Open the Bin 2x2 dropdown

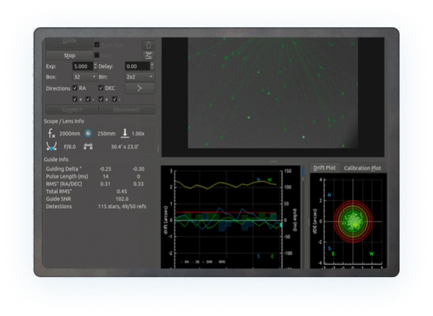point(140,76)
